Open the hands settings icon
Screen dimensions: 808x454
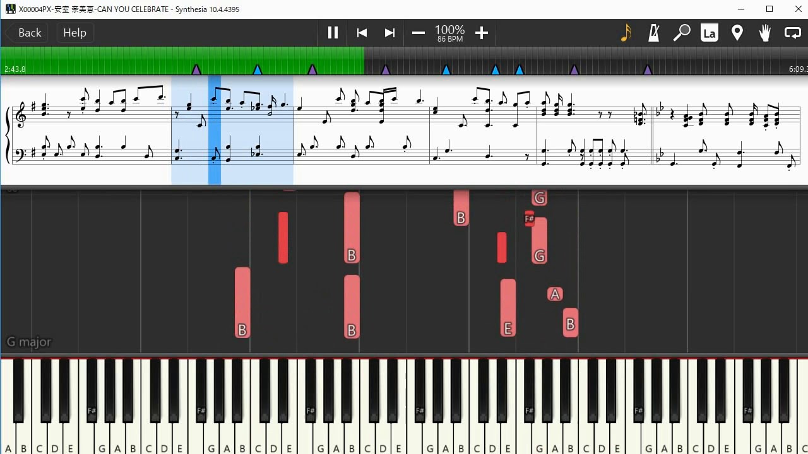tap(765, 33)
